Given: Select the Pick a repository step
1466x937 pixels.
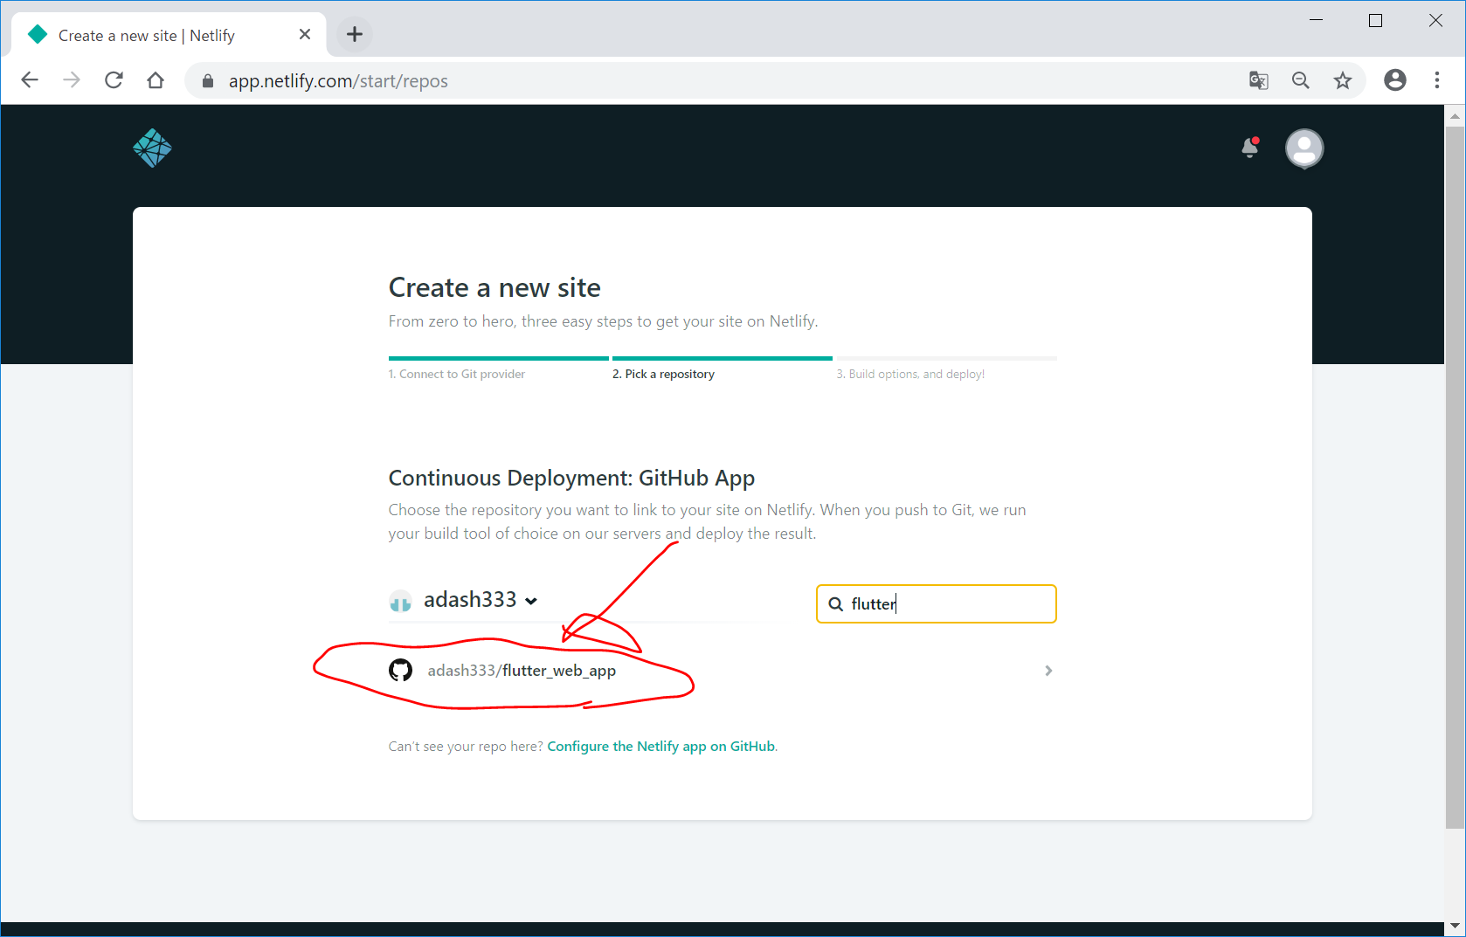Looking at the screenshot, I should point(663,374).
